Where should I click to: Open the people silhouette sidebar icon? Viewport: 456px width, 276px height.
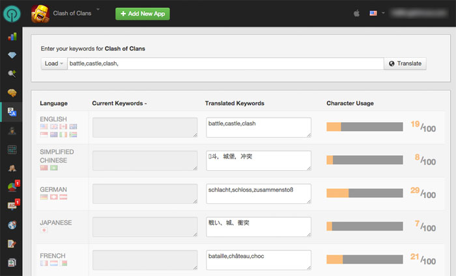12,168
